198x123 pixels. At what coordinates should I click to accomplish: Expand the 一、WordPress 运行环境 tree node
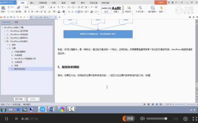coord(5,31)
